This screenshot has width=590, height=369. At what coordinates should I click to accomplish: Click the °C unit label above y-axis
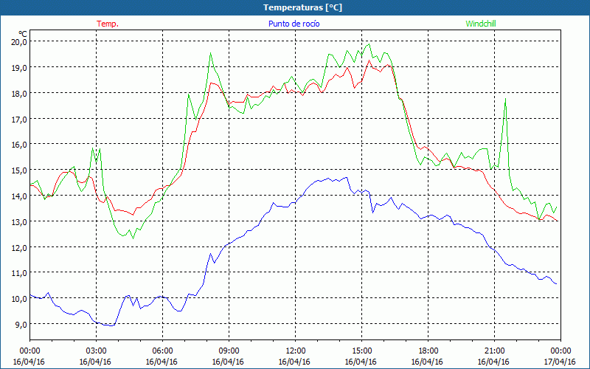22,34
